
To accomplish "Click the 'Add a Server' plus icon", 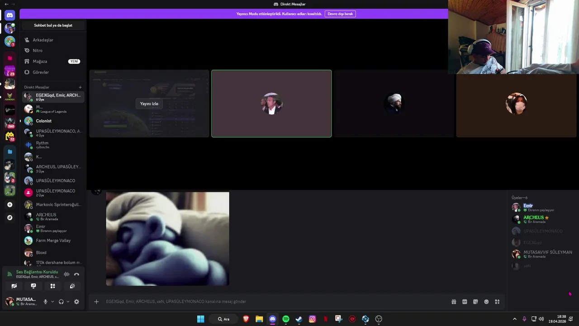I will 9,205.
